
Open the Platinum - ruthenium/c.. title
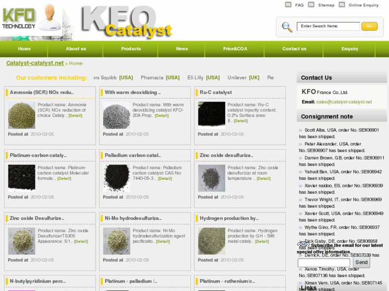[x=227, y=281]
